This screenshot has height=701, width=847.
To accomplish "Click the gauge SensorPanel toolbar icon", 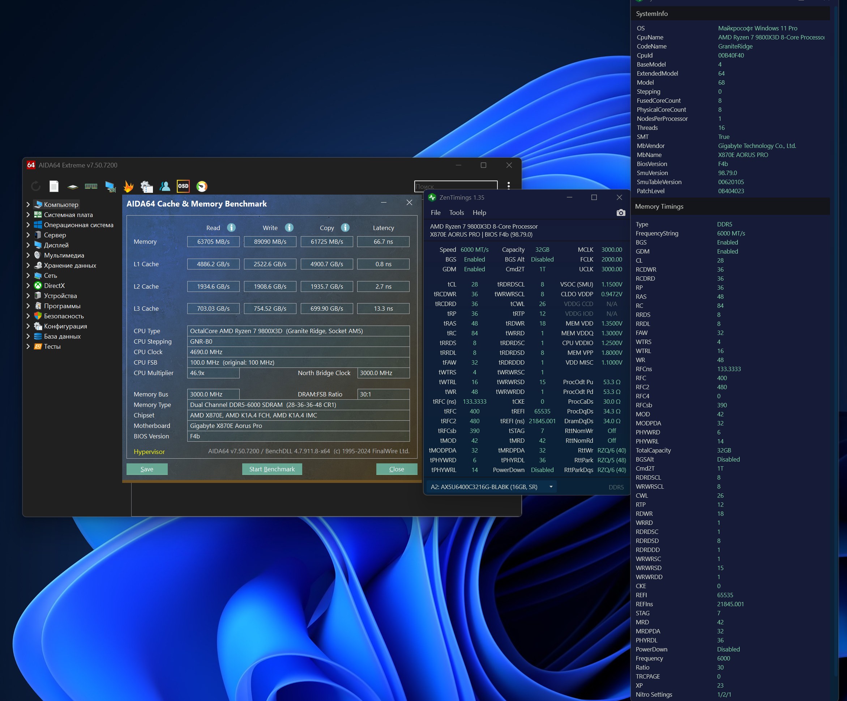I will [x=202, y=186].
